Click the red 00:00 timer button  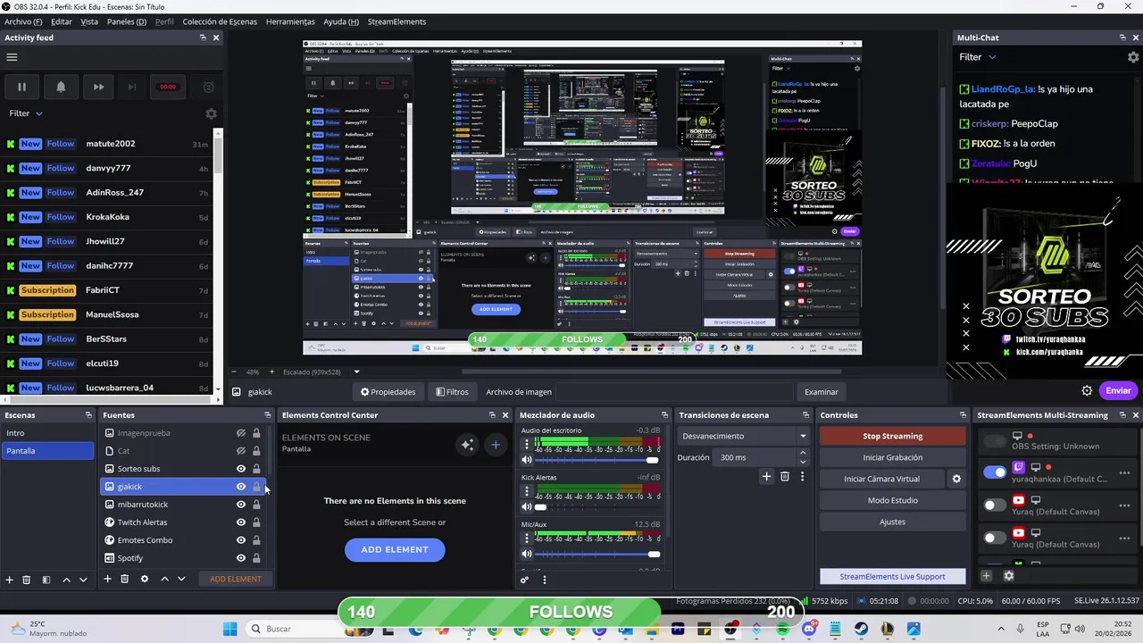[168, 87]
